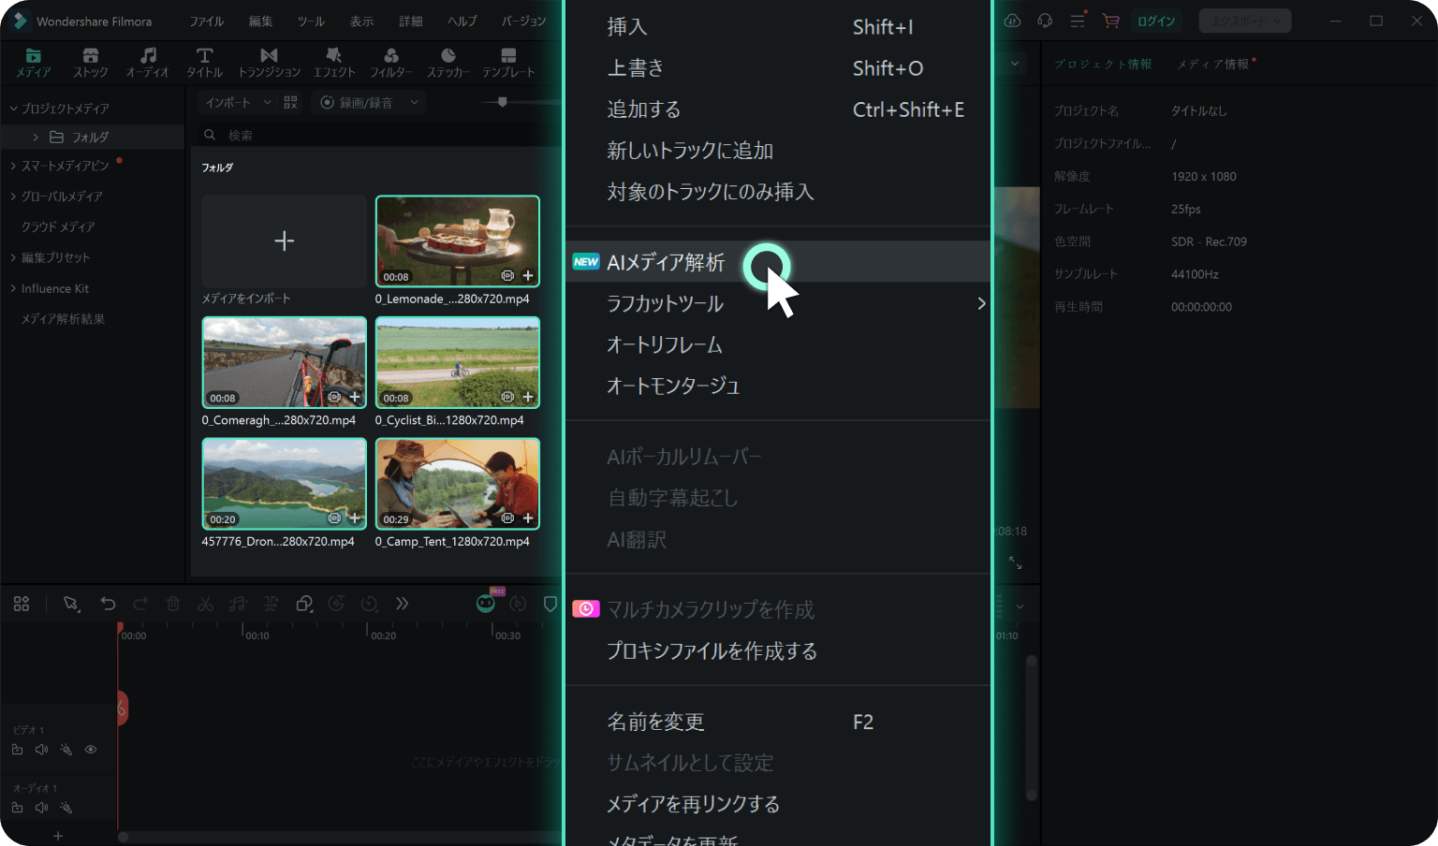Expand the 編集プリセット section

(13, 257)
